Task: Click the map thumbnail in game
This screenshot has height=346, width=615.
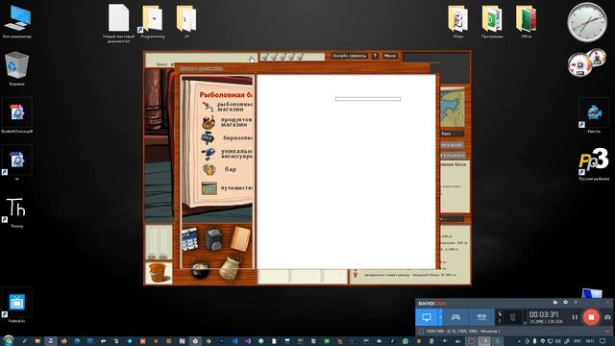Action: coord(453,108)
